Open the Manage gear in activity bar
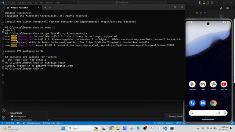Image resolution: width=235 pixels, height=132 pixels. click(4, 118)
